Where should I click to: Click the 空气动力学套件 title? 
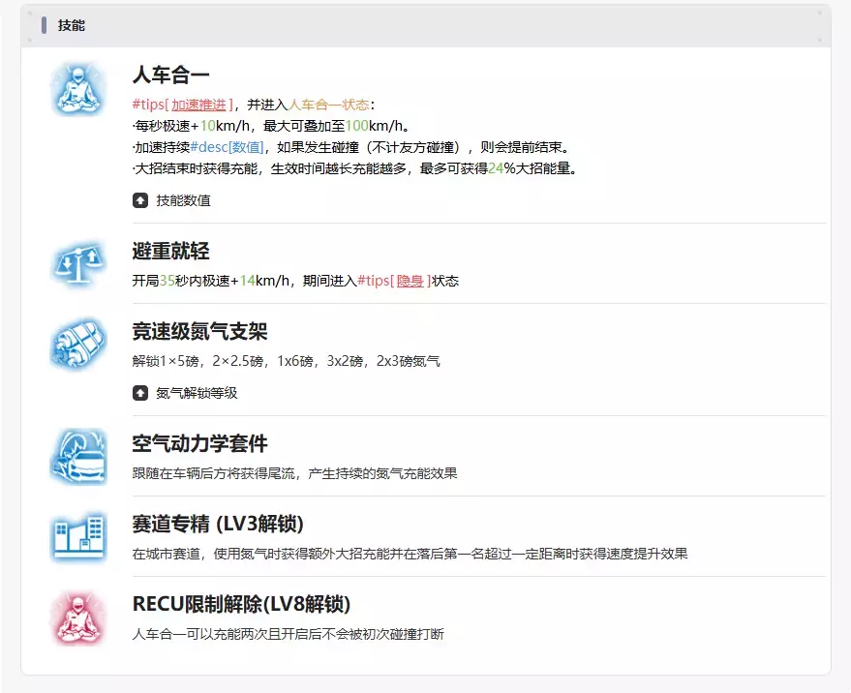(199, 443)
